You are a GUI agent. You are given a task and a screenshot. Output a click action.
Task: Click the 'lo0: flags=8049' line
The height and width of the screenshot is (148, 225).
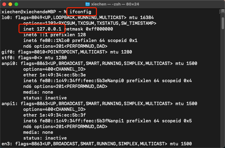click(x=78, y=18)
